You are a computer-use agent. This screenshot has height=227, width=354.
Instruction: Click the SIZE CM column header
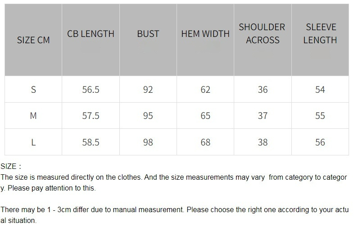pyautogui.click(x=33, y=40)
